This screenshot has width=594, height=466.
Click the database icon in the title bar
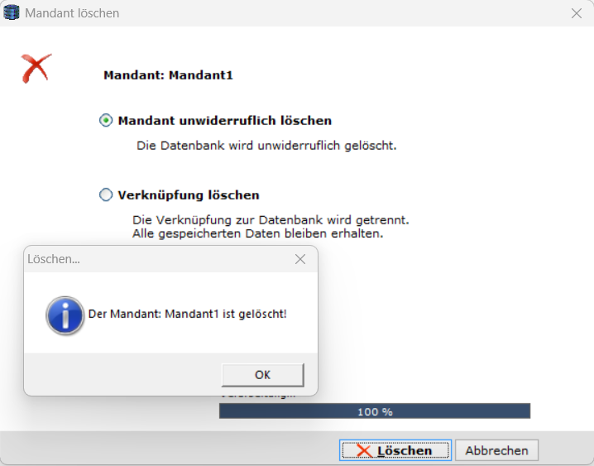pos(12,12)
